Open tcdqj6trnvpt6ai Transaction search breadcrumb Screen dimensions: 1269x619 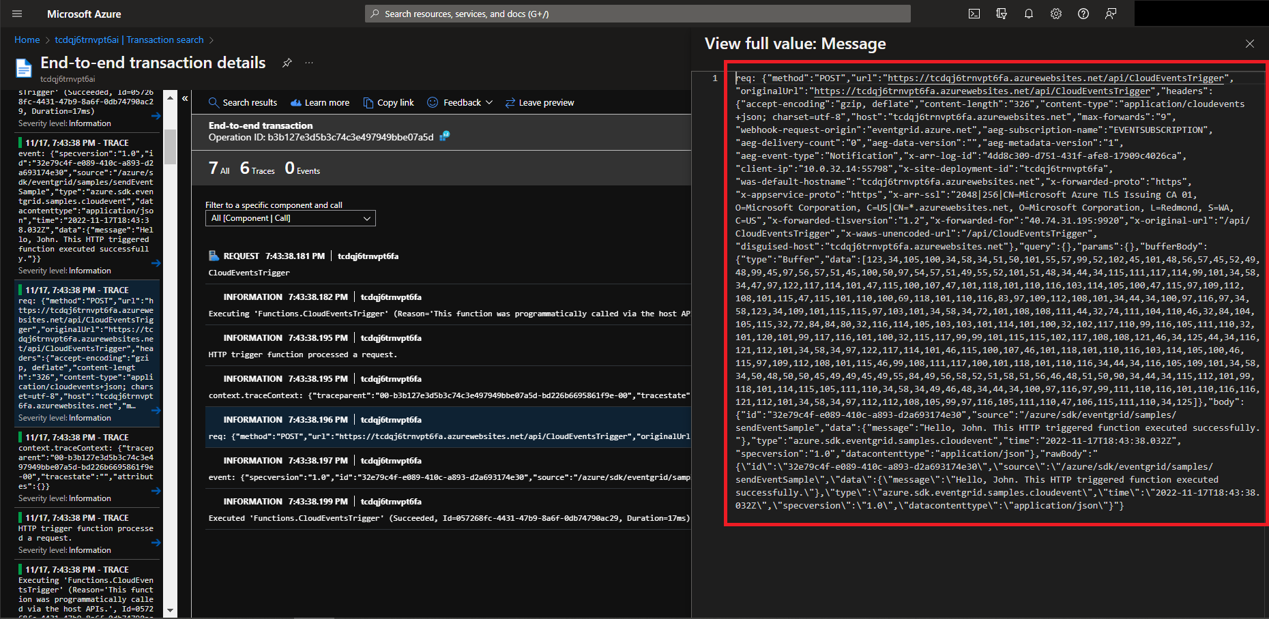point(129,40)
